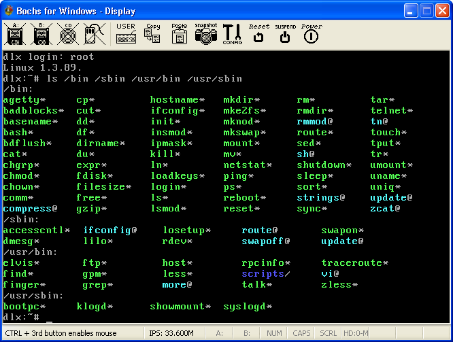
Task: Click the 'Linux 1.3.89.' line
Action: [x=42, y=68]
